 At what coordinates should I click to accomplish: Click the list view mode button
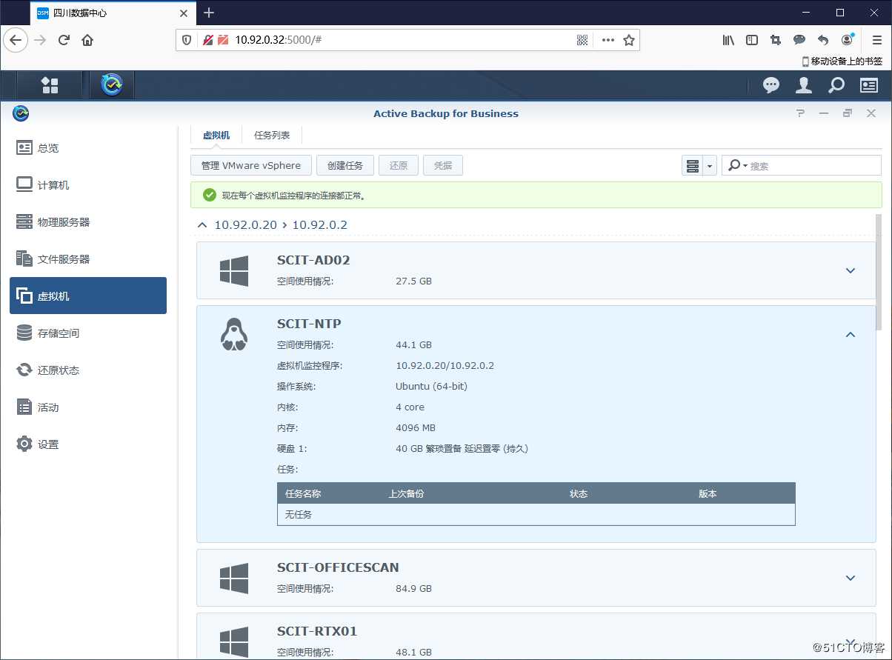click(x=693, y=165)
